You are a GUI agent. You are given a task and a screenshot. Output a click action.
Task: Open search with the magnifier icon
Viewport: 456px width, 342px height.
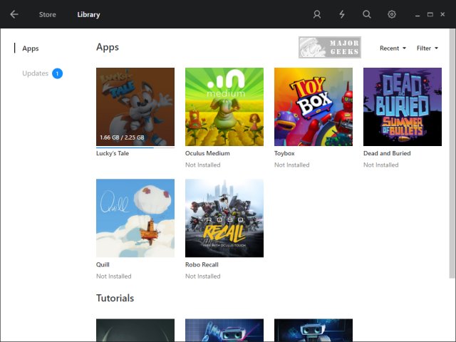coord(367,14)
